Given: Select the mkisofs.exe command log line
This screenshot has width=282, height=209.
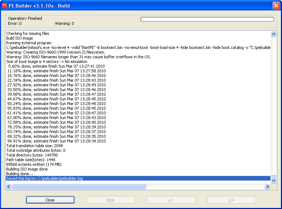Looking at the screenshot, I should pos(138,47).
